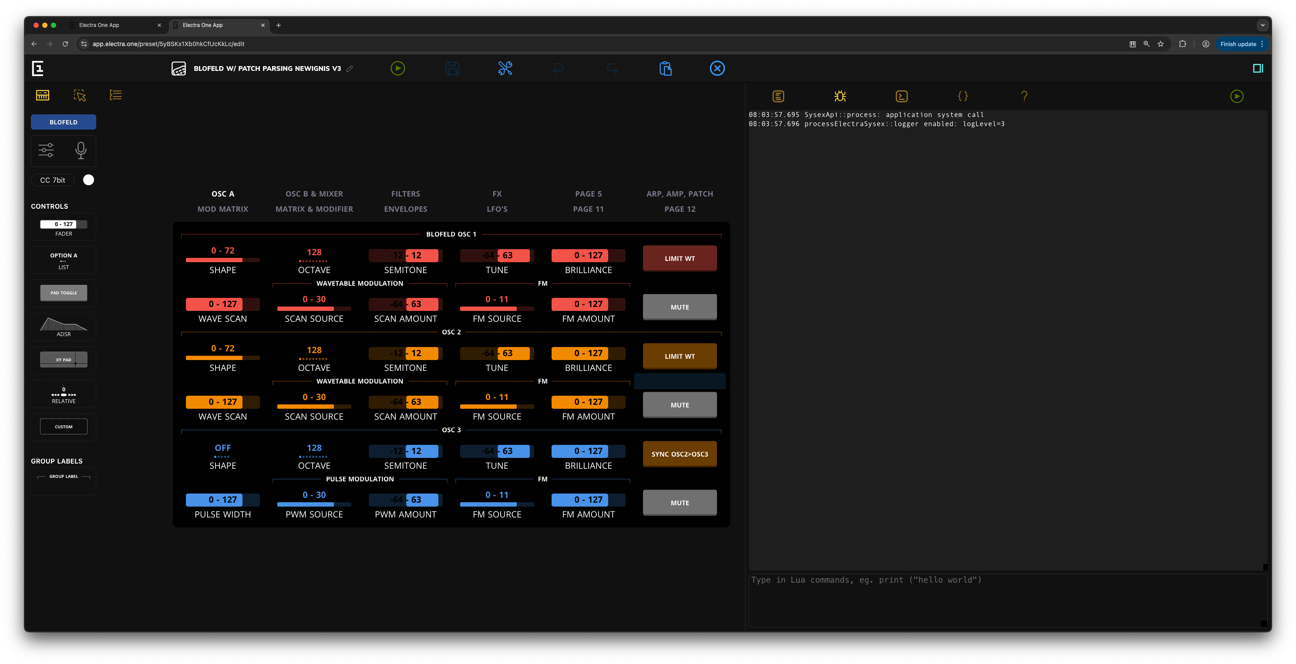Open the CC 7bit message type dropdown
Viewport: 1296px width, 664px height.
53,180
